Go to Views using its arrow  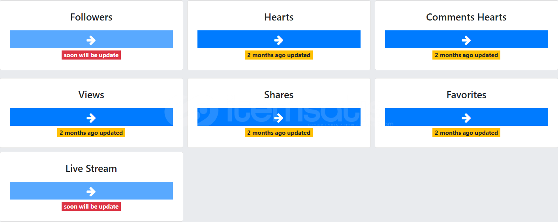(x=91, y=118)
